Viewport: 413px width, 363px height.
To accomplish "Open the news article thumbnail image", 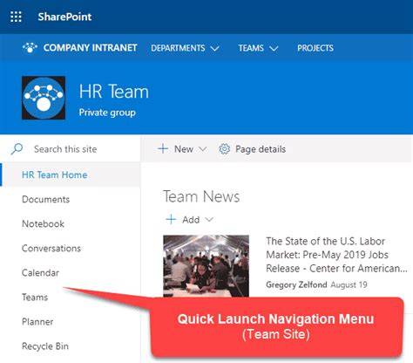I will pos(206,266).
